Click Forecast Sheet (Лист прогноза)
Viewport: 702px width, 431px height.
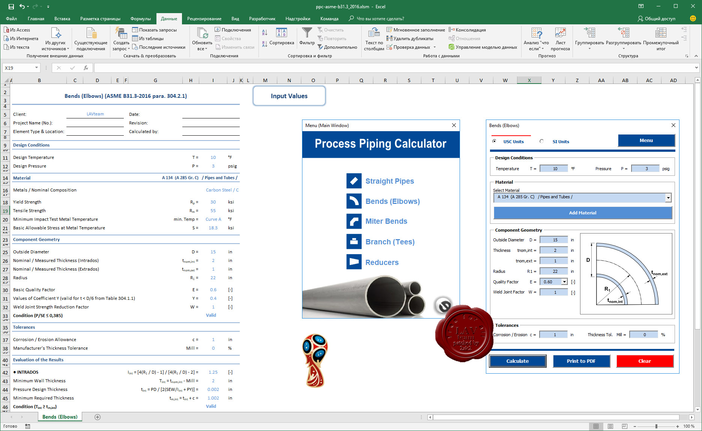click(560, 39)
